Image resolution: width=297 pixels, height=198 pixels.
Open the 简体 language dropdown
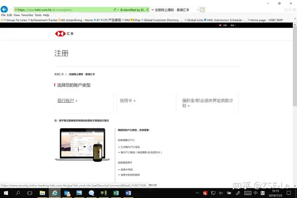point(233,25)
